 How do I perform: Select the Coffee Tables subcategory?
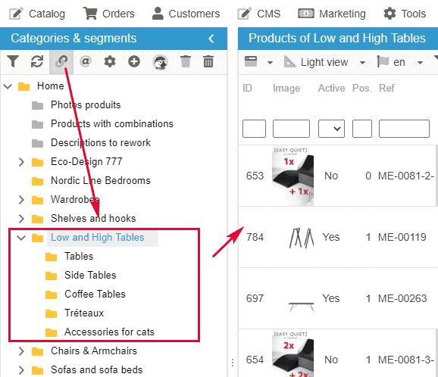pos(95,294)
